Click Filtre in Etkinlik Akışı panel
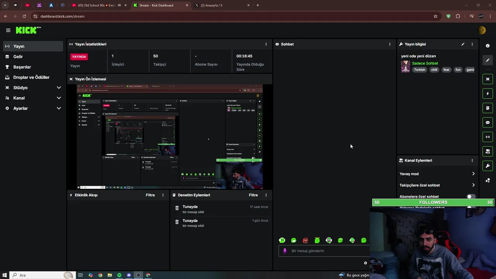This screenshot has height=279, width=496. pos(150,195)
